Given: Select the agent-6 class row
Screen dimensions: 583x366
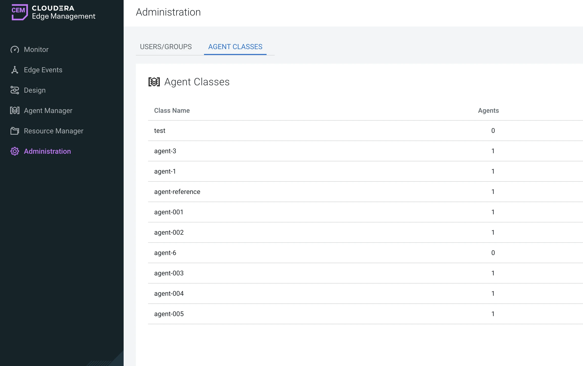Looking at the screenshot, I should click(x=165, y=253).
